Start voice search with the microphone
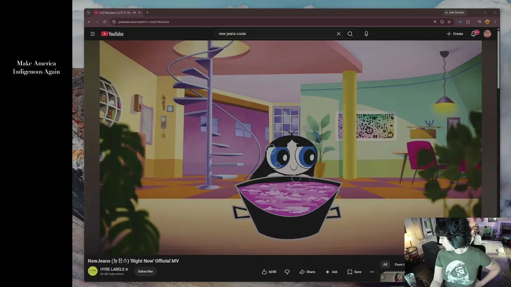 point(366,34)
